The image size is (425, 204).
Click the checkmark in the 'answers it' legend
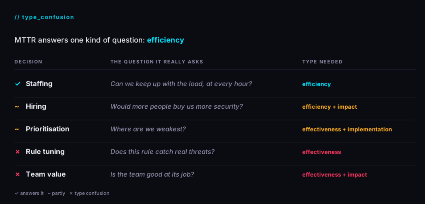(16, 193)
